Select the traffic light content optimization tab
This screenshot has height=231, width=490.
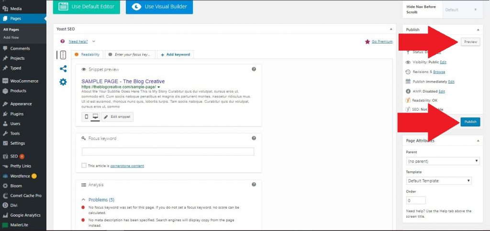click(x=63, y=55)
